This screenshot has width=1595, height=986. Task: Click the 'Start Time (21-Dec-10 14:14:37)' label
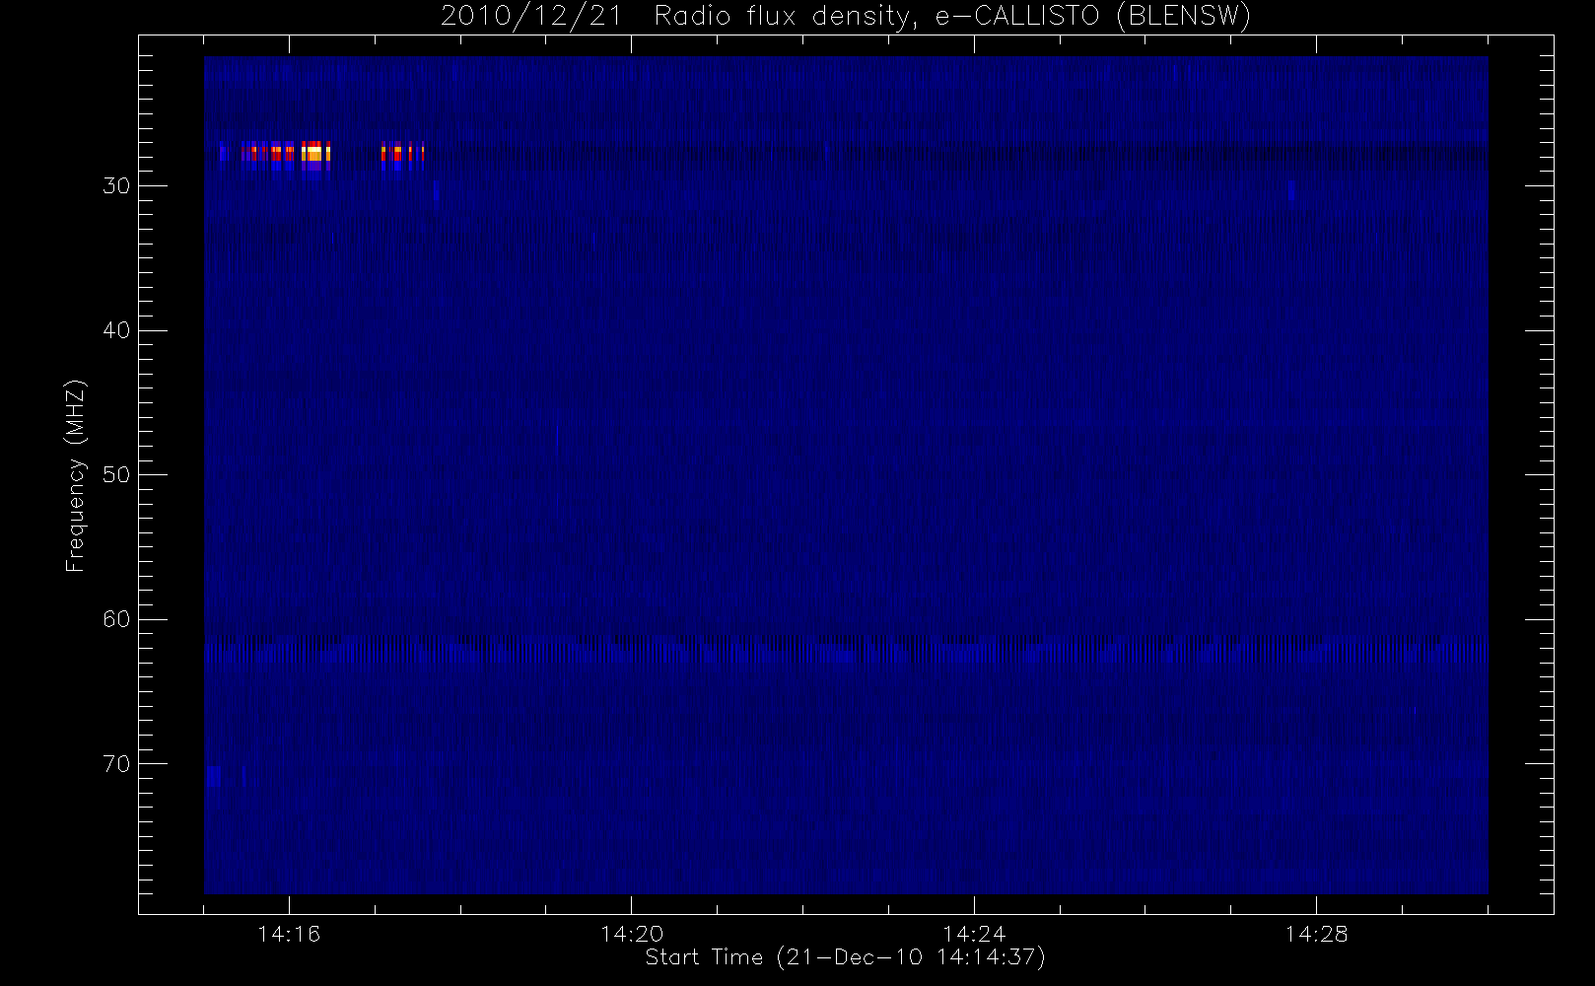tap(845, 957)
